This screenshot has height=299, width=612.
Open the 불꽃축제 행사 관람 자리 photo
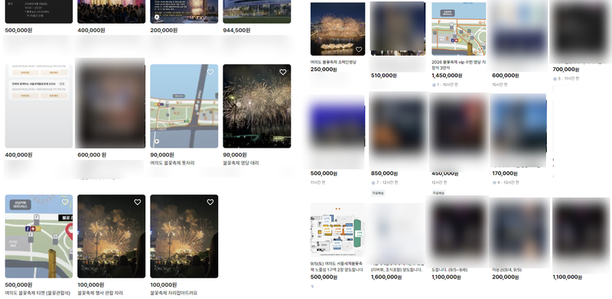coord(111,236)
